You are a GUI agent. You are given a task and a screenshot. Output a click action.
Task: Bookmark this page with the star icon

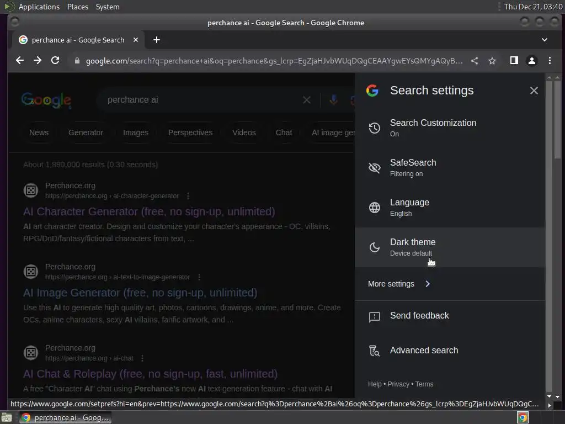(492, 61)
